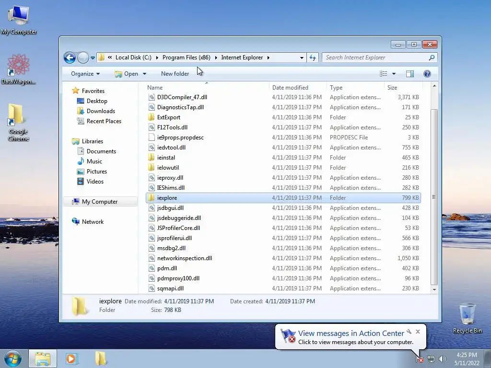Viewport: 491px width, 368px height.
Task: Select the ielowutil folder icon
Action: [x=152, y=167]
